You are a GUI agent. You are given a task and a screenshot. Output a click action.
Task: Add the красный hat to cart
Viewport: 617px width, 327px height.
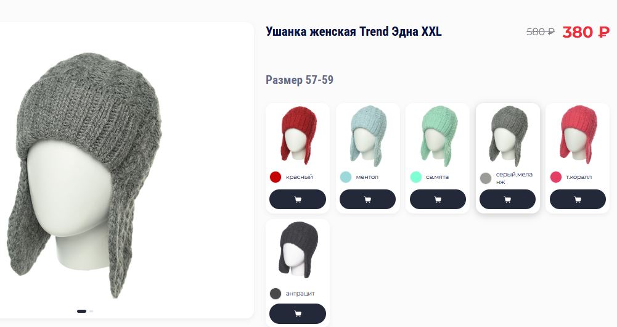298,199
